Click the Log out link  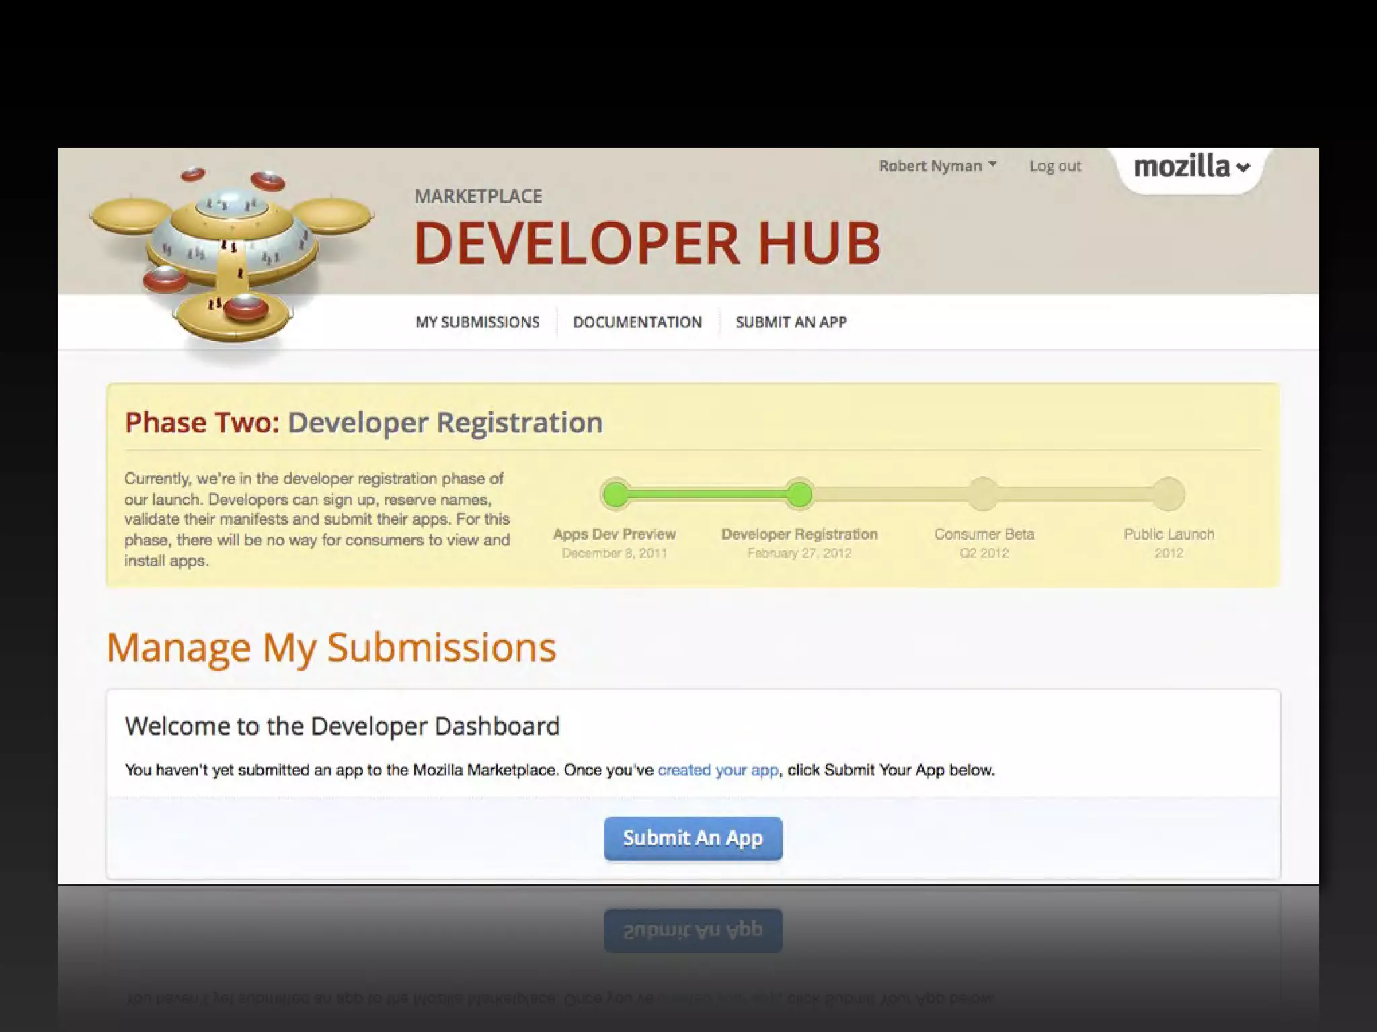click(x=1055, y=166)
